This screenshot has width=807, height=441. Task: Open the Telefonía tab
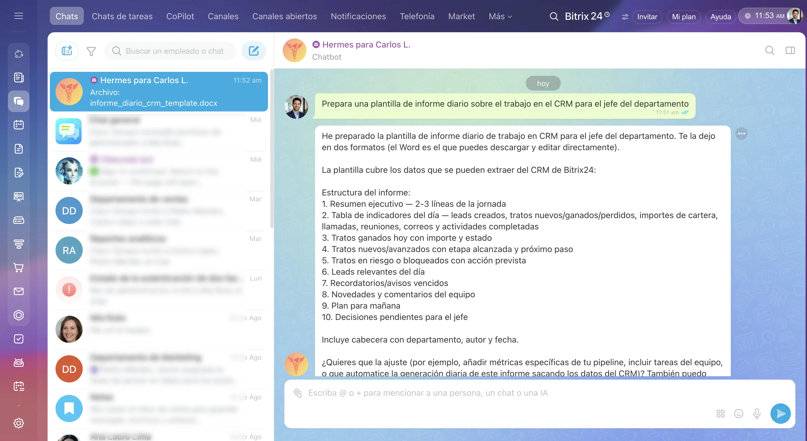tap(417, 16)
